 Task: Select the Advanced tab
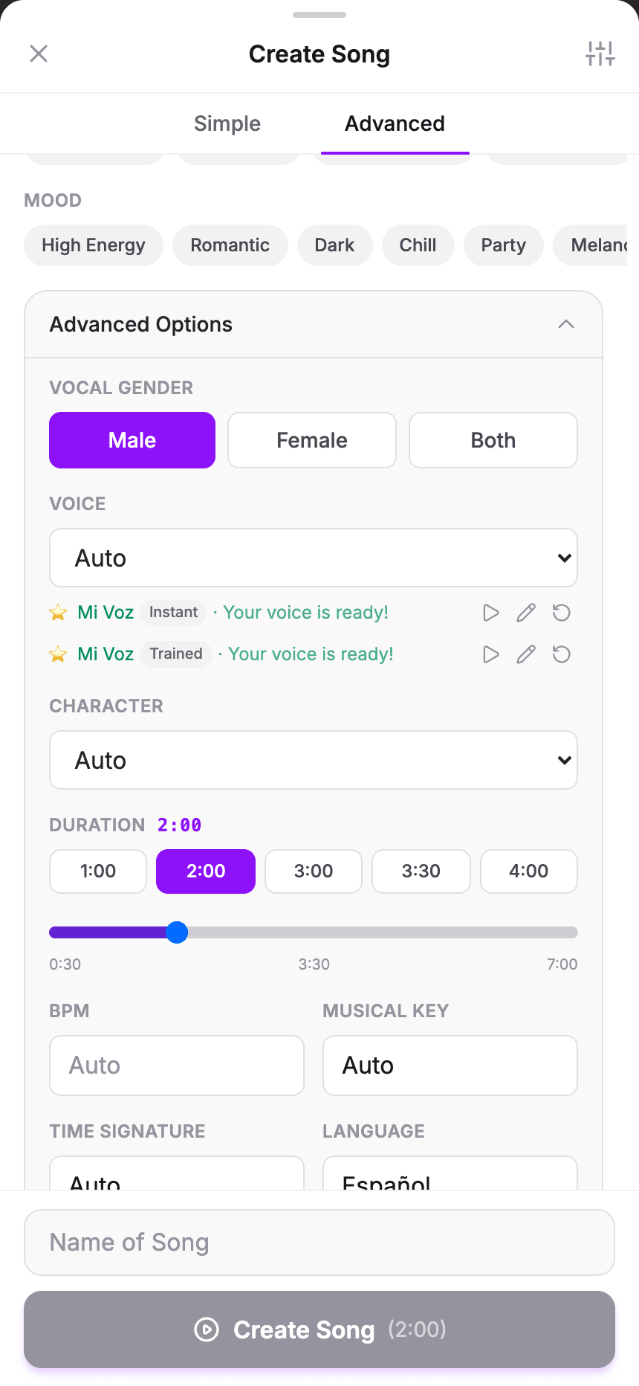[x=395, y=123]
